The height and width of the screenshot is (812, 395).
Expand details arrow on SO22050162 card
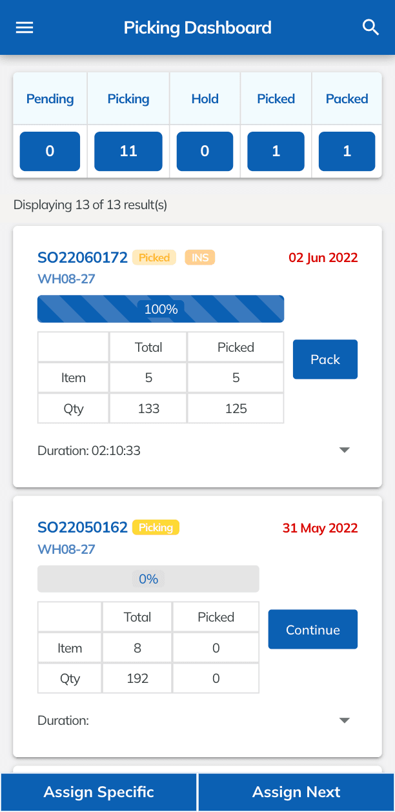[345, 720]
